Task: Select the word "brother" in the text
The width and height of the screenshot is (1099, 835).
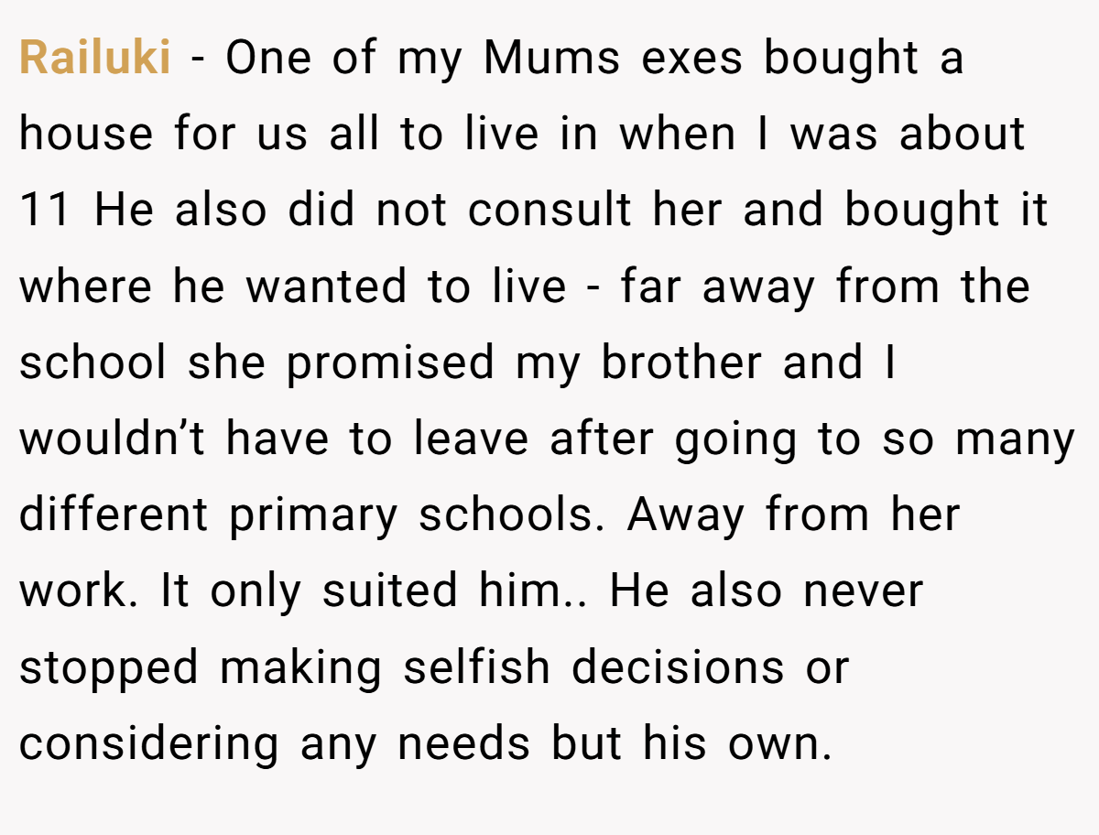Action: point(681,363)
